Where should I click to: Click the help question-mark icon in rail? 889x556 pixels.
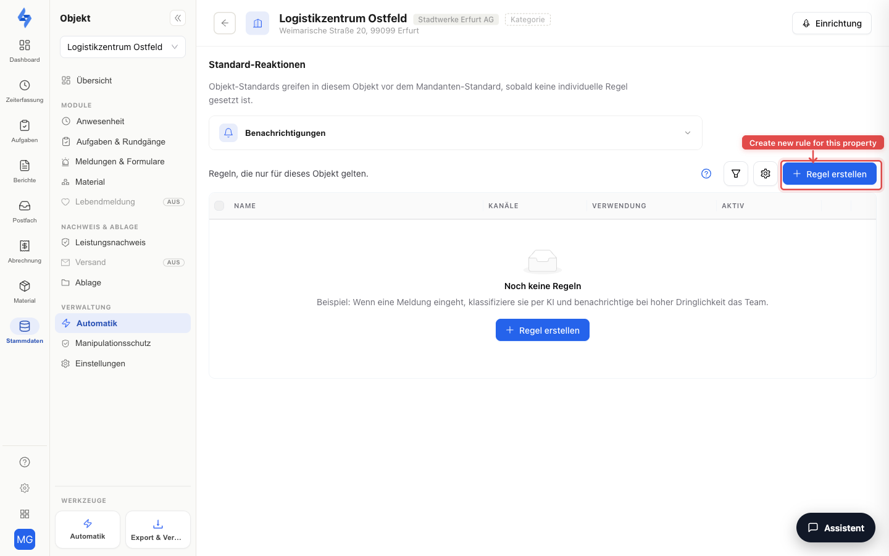point(25,462)
